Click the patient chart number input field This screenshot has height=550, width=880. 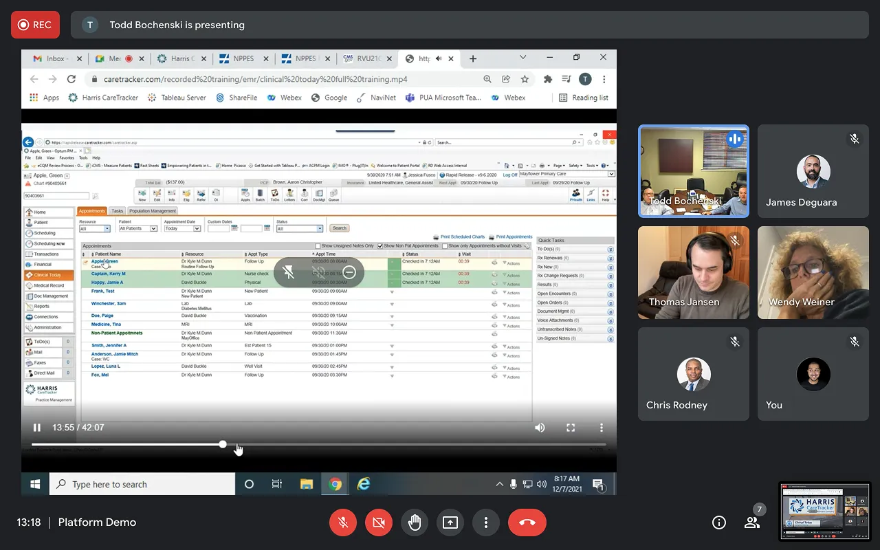(57, 196)
